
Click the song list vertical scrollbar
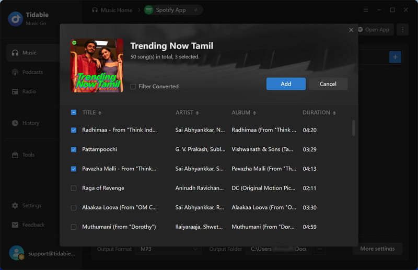[x=354, y=128]
